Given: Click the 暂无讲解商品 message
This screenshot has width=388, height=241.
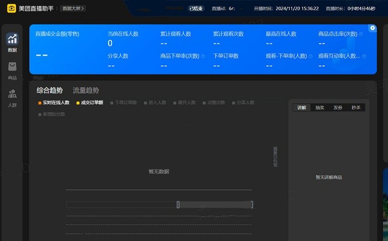Looking at the screenshot, I should tap(329, 177).
